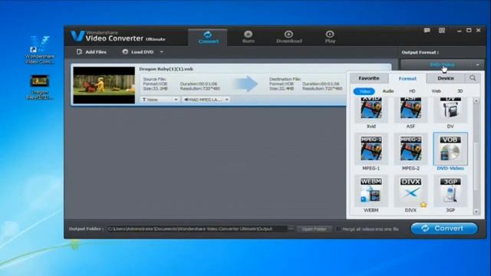Screen dimensions: 491x276
Task: Open the Burn tab
Action: [248, 37]
